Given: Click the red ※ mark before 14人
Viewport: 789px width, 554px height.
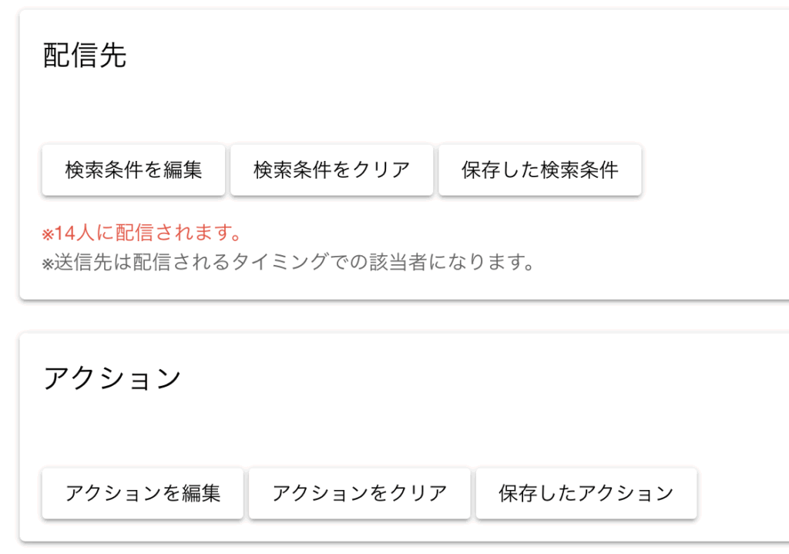Looking at the screenshot, I should tap(47, 233).
